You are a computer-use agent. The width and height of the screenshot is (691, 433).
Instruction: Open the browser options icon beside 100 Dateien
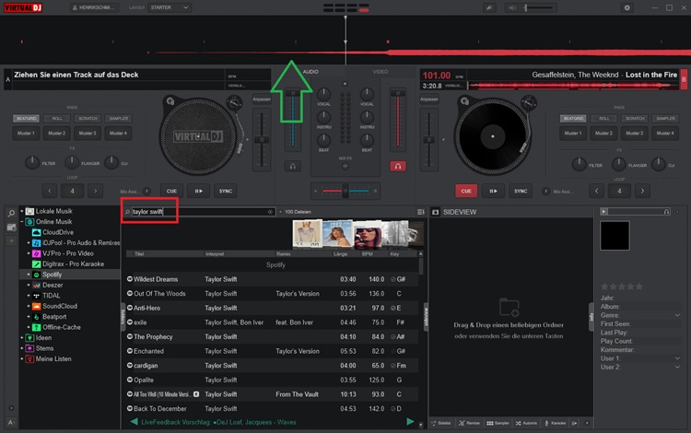(x=421, y=212)
